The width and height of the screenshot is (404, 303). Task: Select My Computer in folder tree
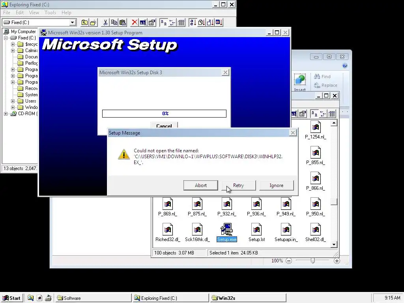23,32
